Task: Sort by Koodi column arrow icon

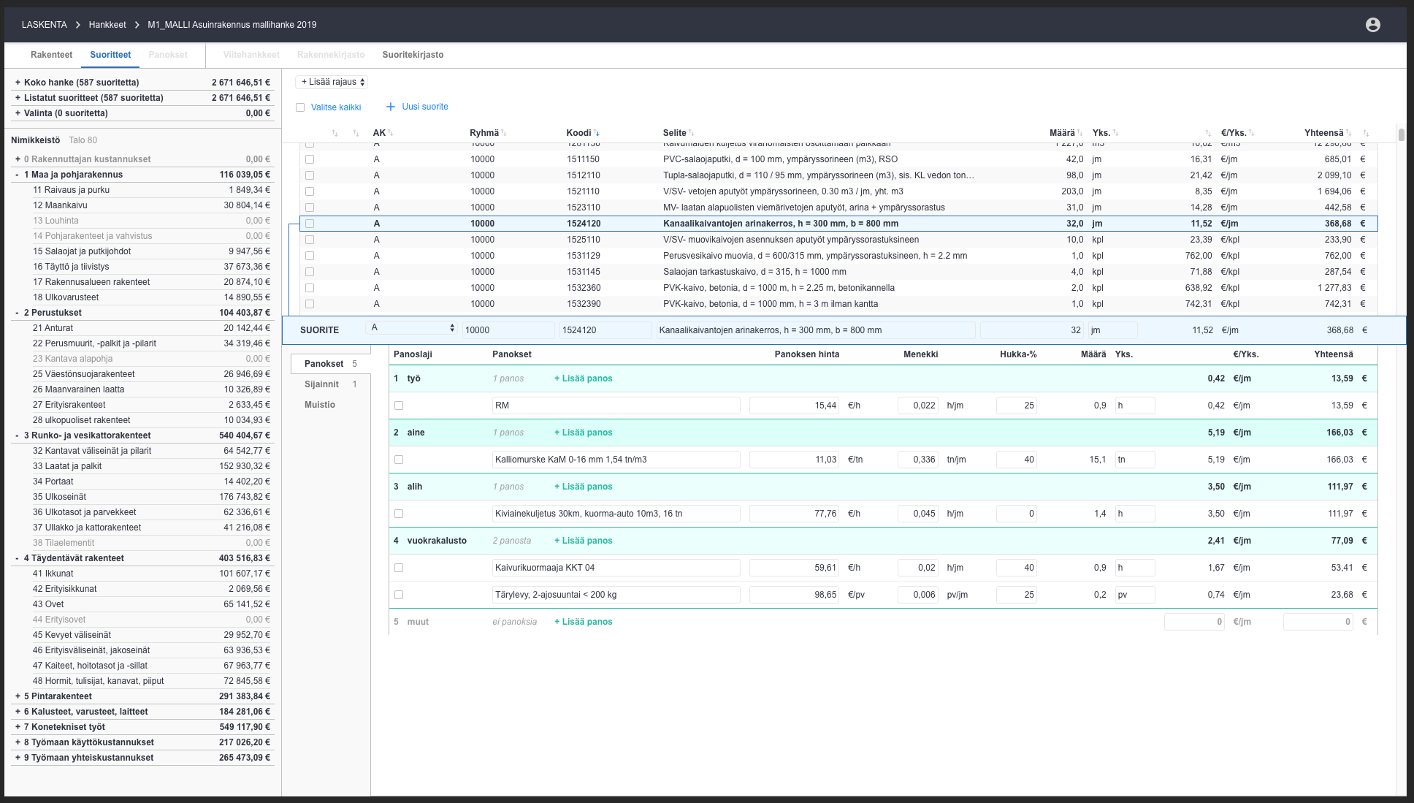Action: pyautogui.click(x=597, y=133)
